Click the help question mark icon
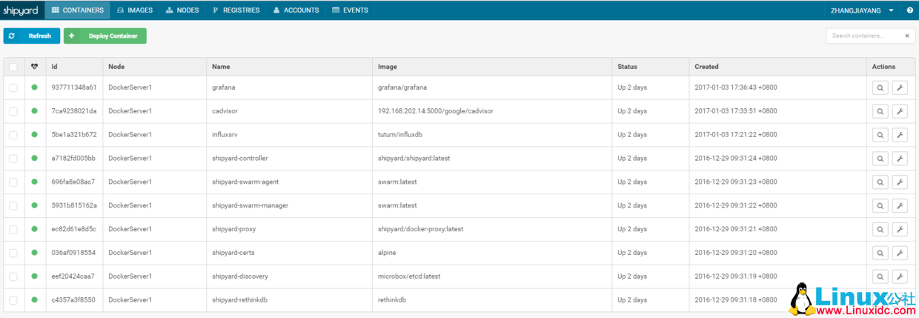 [909, 10]
